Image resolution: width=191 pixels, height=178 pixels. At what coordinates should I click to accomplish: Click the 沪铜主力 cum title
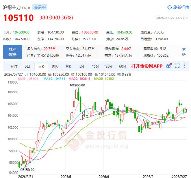[x=17, y=7]
